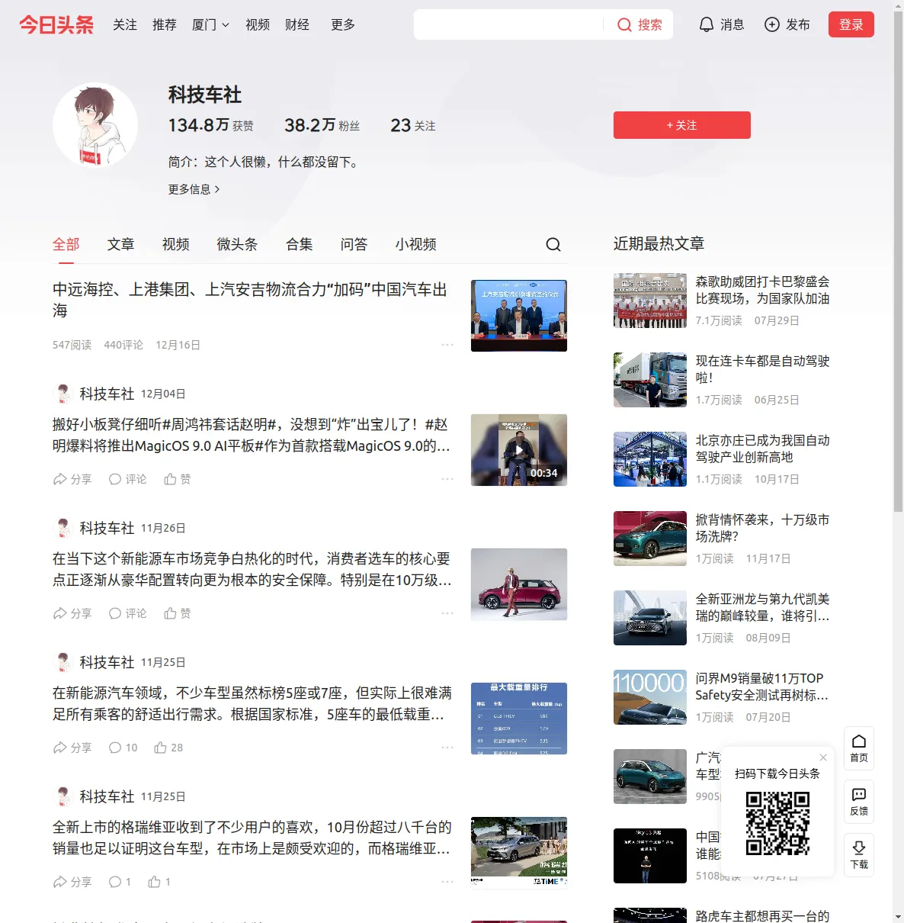
Task: Play the 00:34 video thumbnail
Action: (x=519, y=450)
